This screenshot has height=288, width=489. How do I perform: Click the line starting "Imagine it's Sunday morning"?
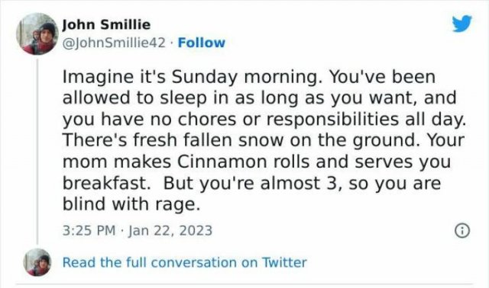tap(249, 77)
